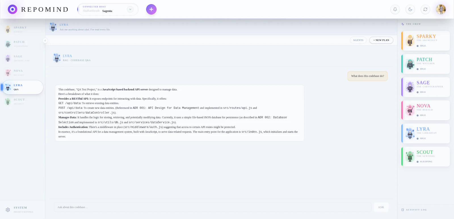Screen dimensions: 454x219
Task: Click 'src/index.js' in the answer
Action: click(x=251, y=132)
